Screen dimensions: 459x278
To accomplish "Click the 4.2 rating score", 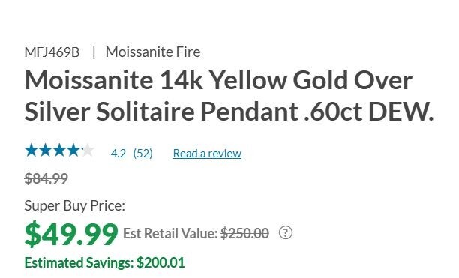I will coord(118,153).
